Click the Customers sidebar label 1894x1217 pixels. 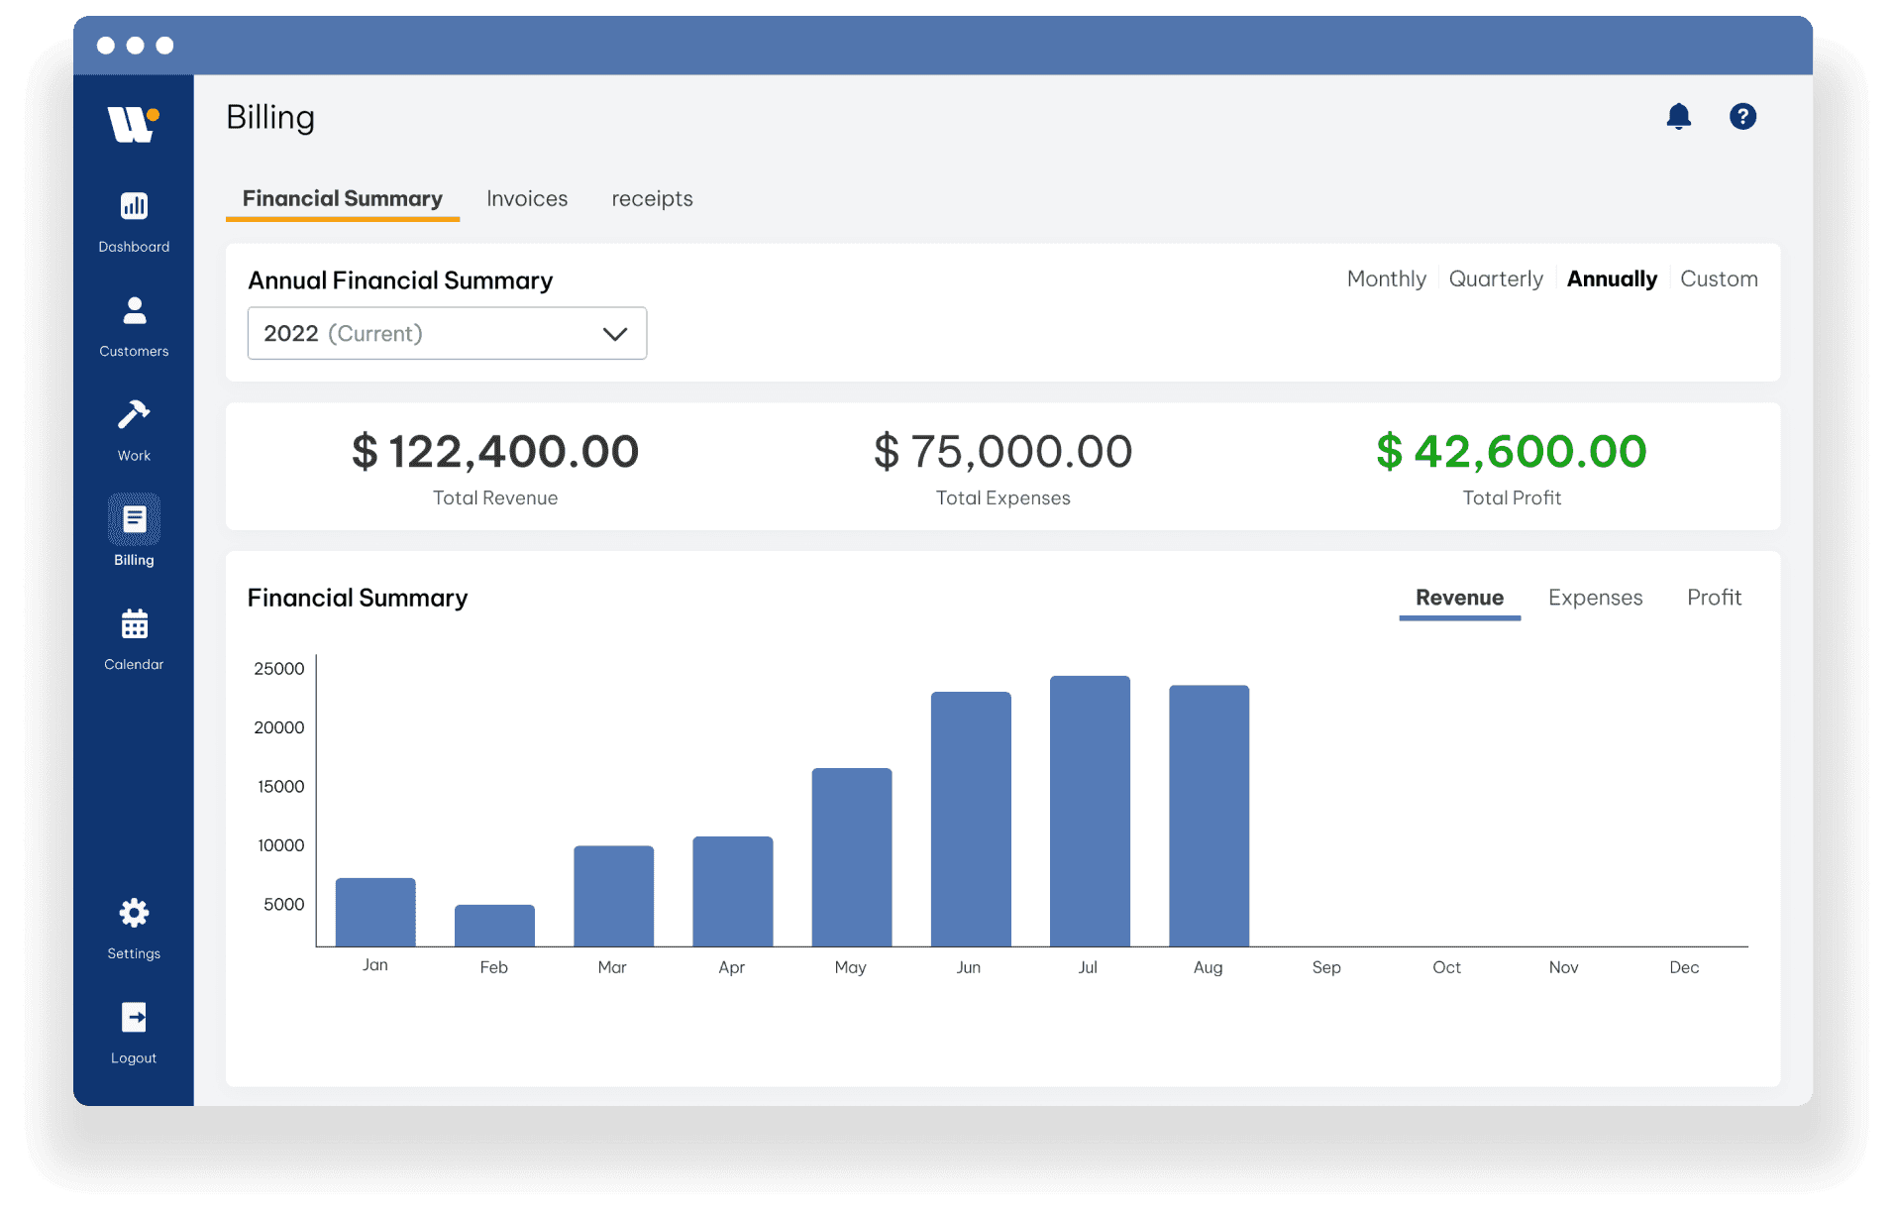click(x=134, y=352)
